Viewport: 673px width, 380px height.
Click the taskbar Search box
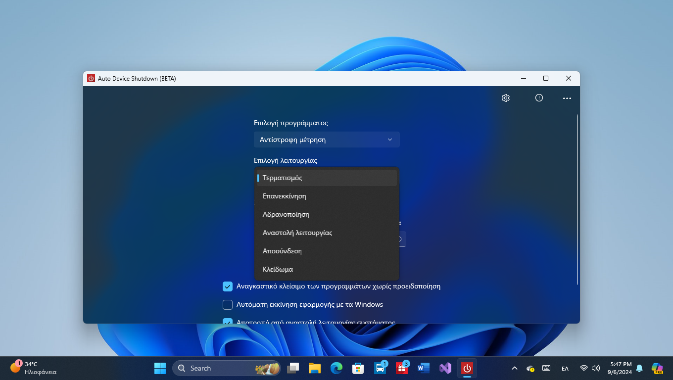(227, 368)
